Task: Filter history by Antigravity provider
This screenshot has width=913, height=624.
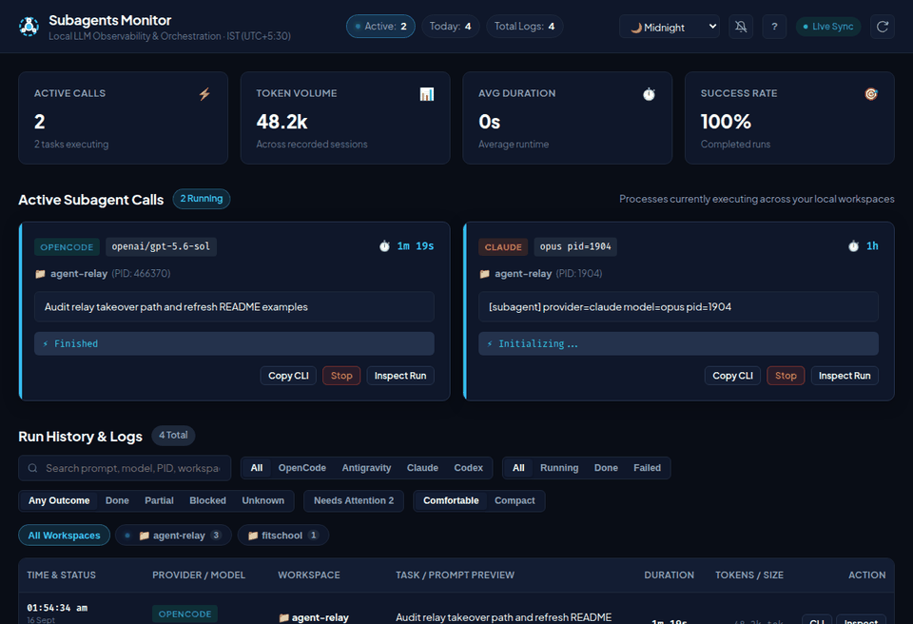Action: pyautogui.click(x=366, y=468)
